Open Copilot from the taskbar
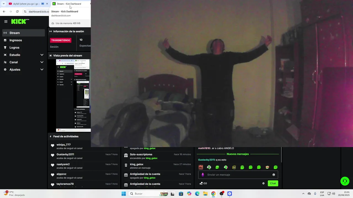The image size is (353, 198). click(x=189, y=194)
